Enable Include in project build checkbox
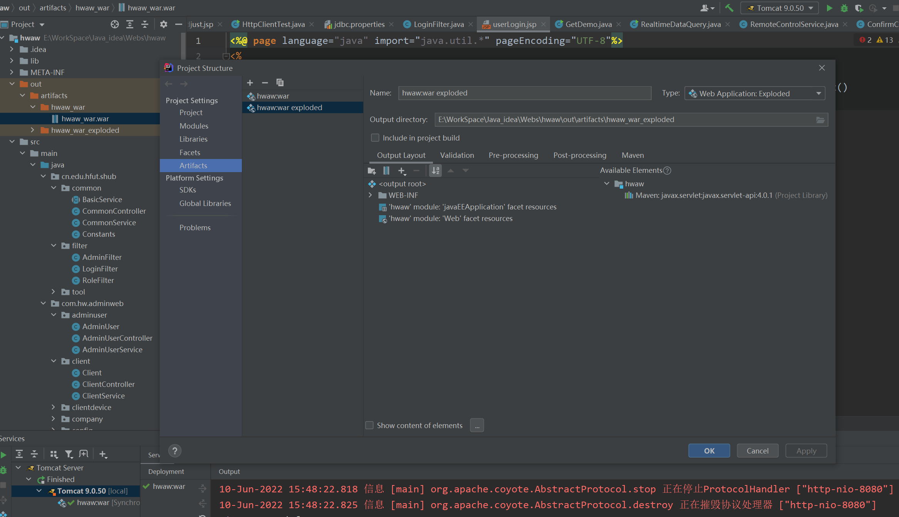This screenshot has height=517, width=899. pos(375,138)
